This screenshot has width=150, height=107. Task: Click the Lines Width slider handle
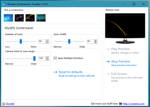pos(69,41)
